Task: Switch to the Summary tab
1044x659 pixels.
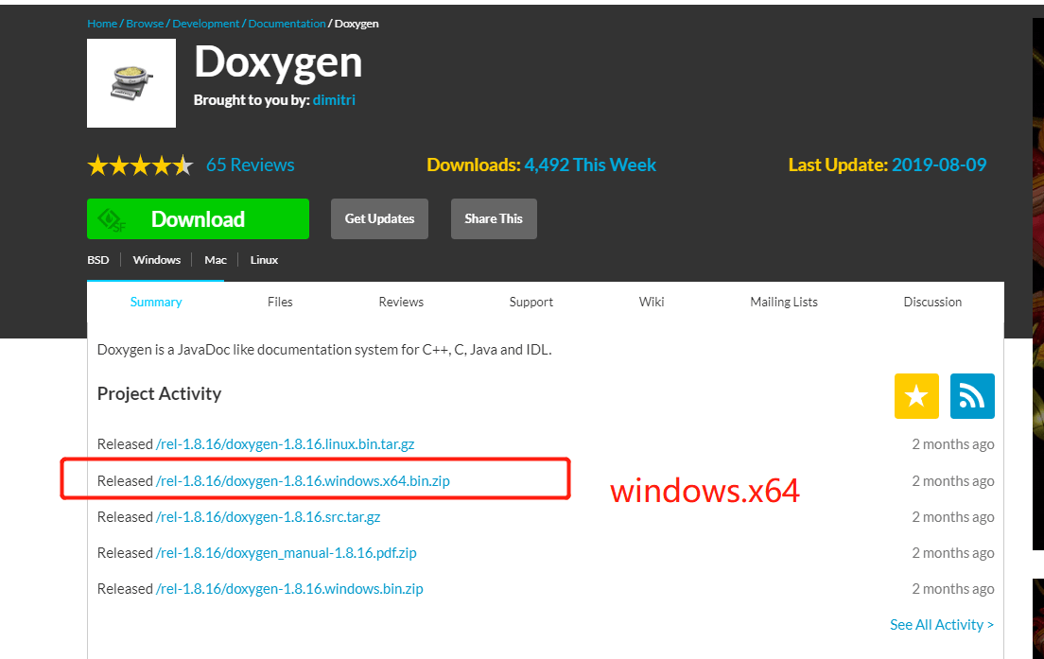Action: pyautogui.click(x=156, y=303)
